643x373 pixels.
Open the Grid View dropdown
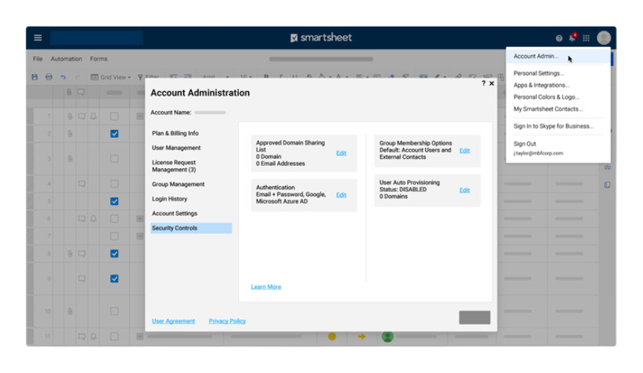coord(111,77)
